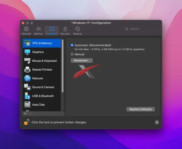
Task: Switch to the Options tab label
Action: (x=38, y=34)
